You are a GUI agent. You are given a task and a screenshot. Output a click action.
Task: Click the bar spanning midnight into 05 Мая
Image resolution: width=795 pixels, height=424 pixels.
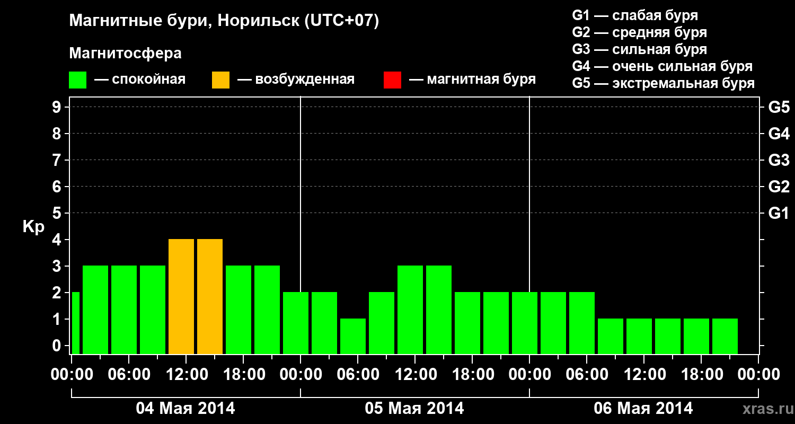[296, 323]
